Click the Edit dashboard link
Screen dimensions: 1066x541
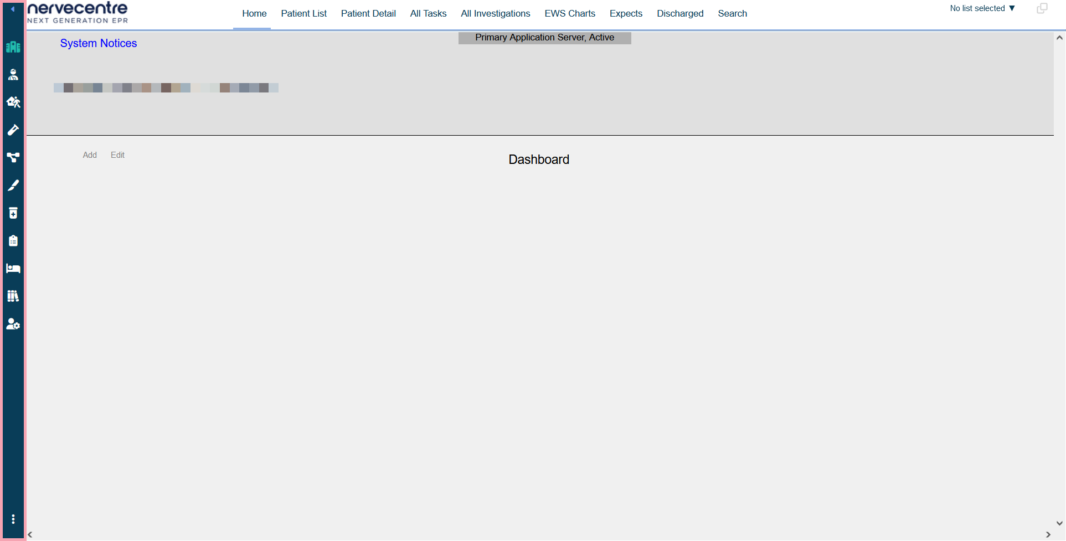pos(117,155)
